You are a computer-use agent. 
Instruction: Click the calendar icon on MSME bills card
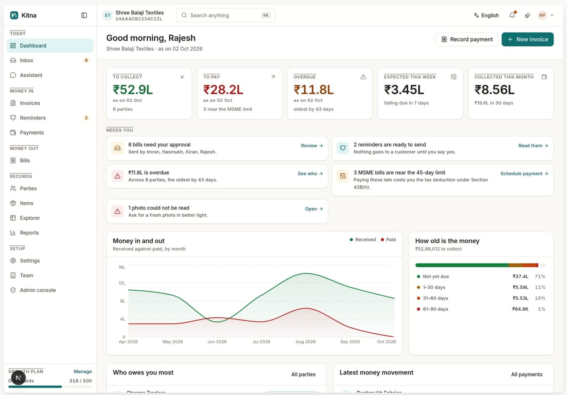coord(343,176)
